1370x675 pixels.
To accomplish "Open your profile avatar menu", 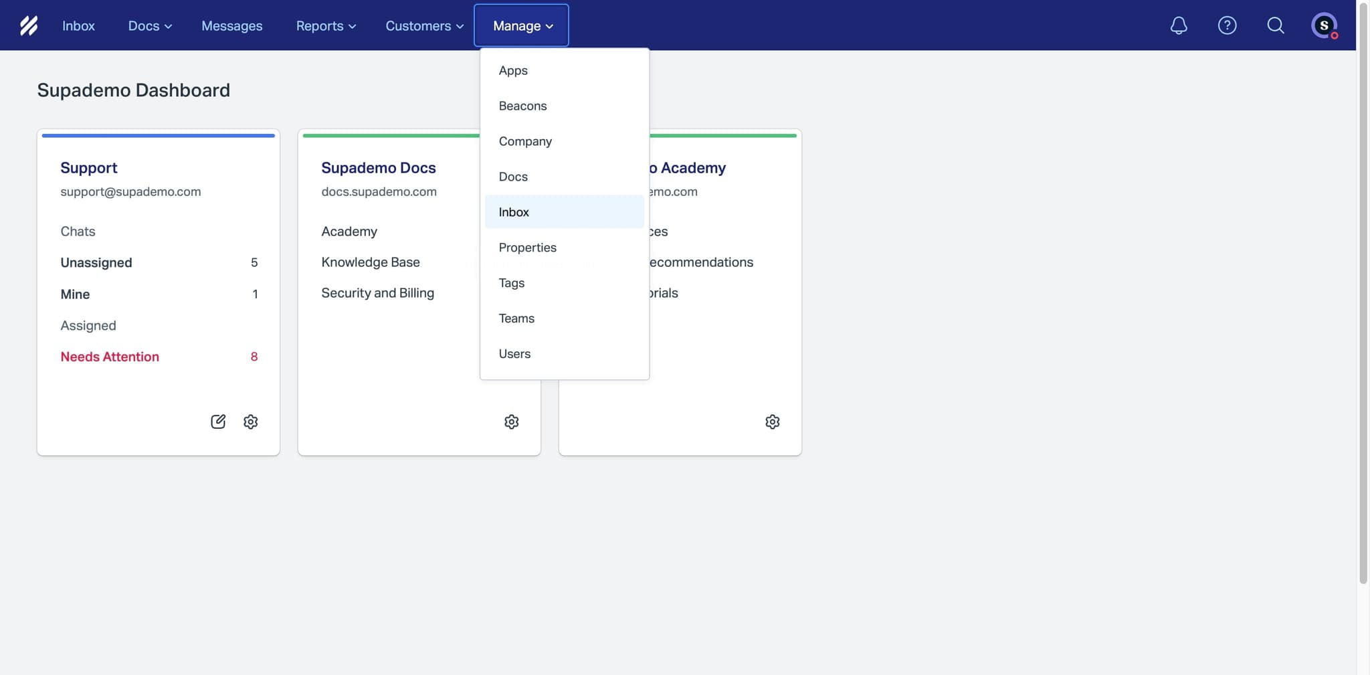I will (x=1324, y=25).
